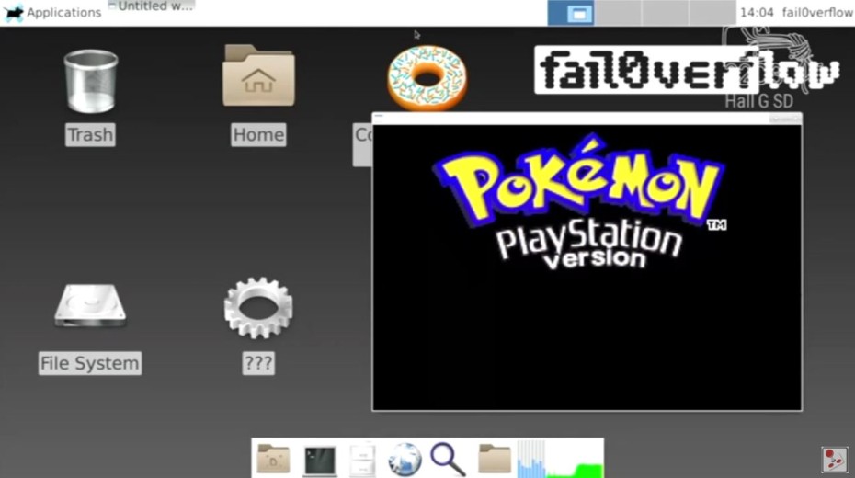Open the file cabinet icon in dock
The height and width of the screenshot is (478, 855).
pyautogui.click(x=362, y=459)
